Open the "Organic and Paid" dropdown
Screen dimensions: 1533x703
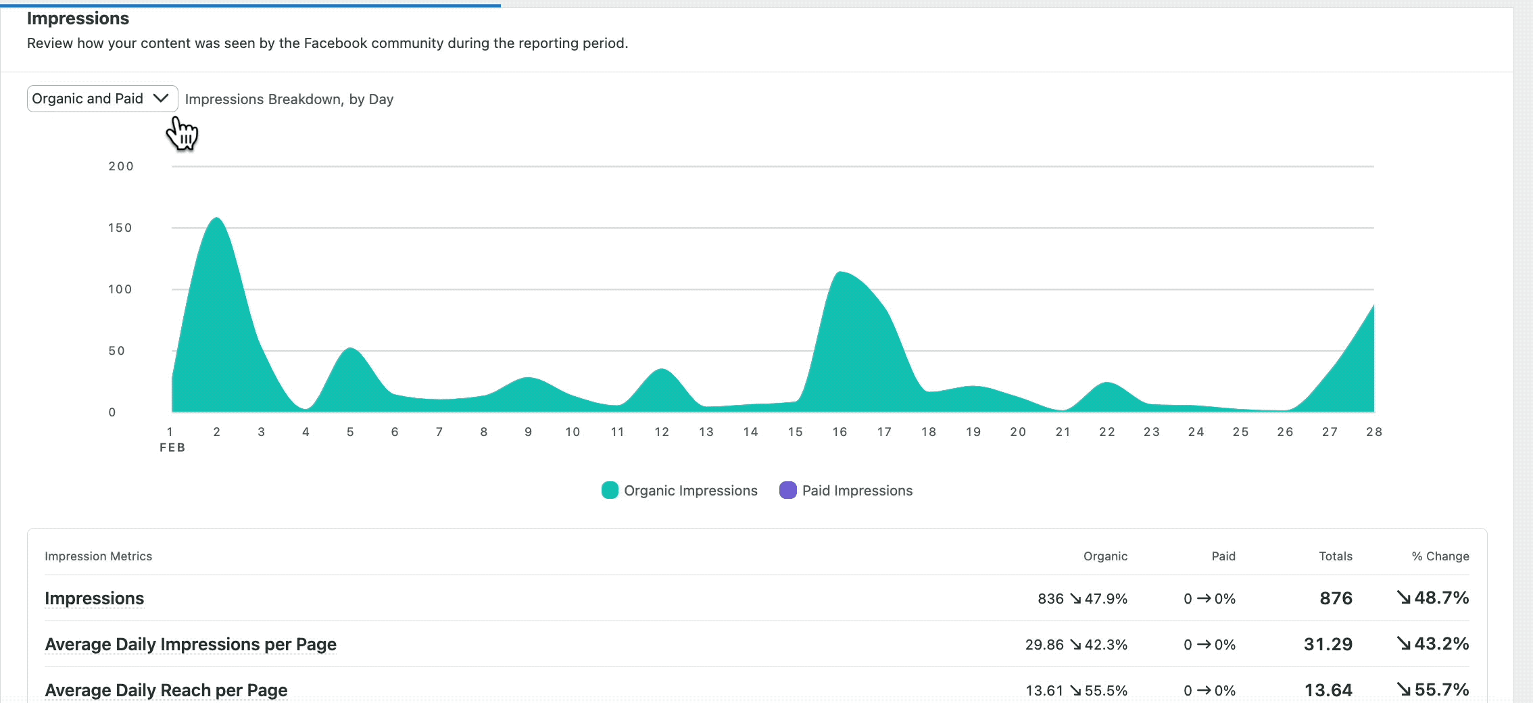[88, 98]
